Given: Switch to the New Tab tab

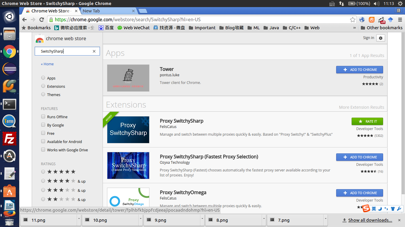Looking at the screenshot, I should [x=109, y=11].
